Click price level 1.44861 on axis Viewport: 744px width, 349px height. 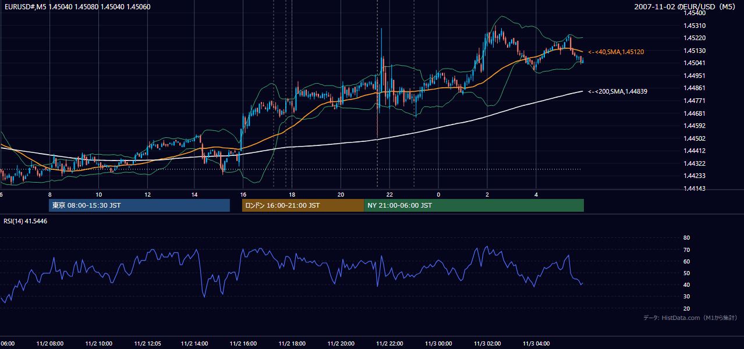point(695,88)
